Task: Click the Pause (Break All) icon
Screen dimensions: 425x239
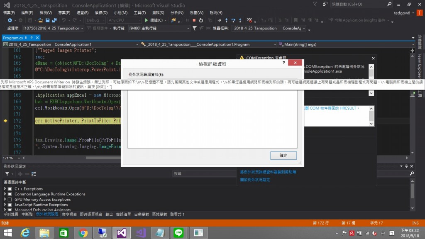Action: [187, 20]
